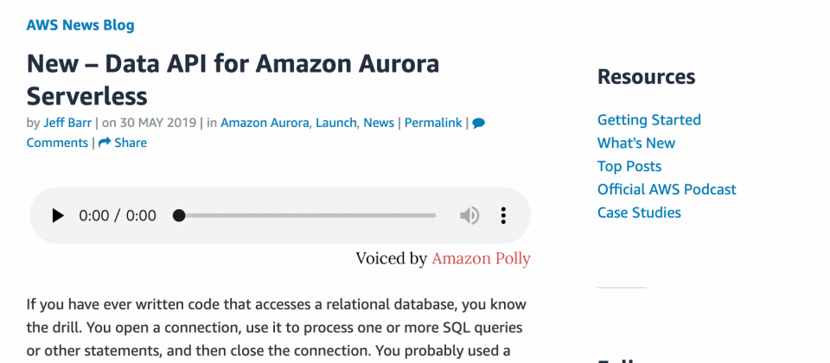Play the audio narration
The width and height of the screenshot is (830, 363).
tap(58, 215)
